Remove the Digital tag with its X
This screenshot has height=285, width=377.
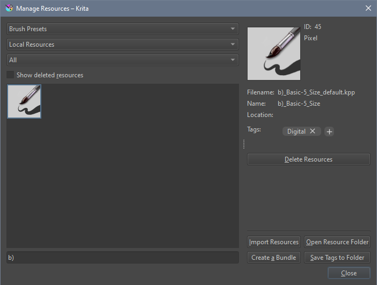(313, 131)
